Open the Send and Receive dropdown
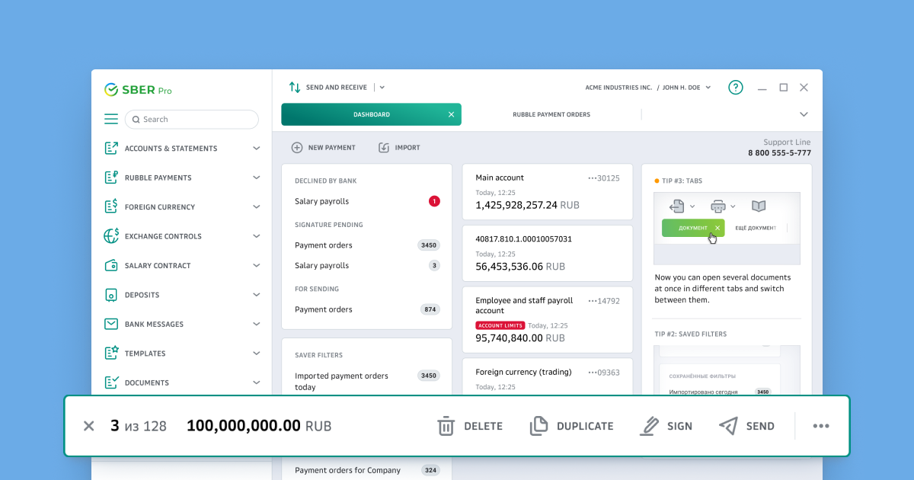Viewport: 914px width, 480px height. [x=382, y=88]
